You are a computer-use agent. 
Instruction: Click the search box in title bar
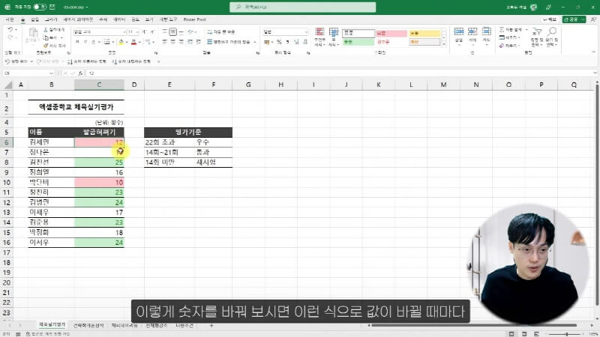(303, 7)
